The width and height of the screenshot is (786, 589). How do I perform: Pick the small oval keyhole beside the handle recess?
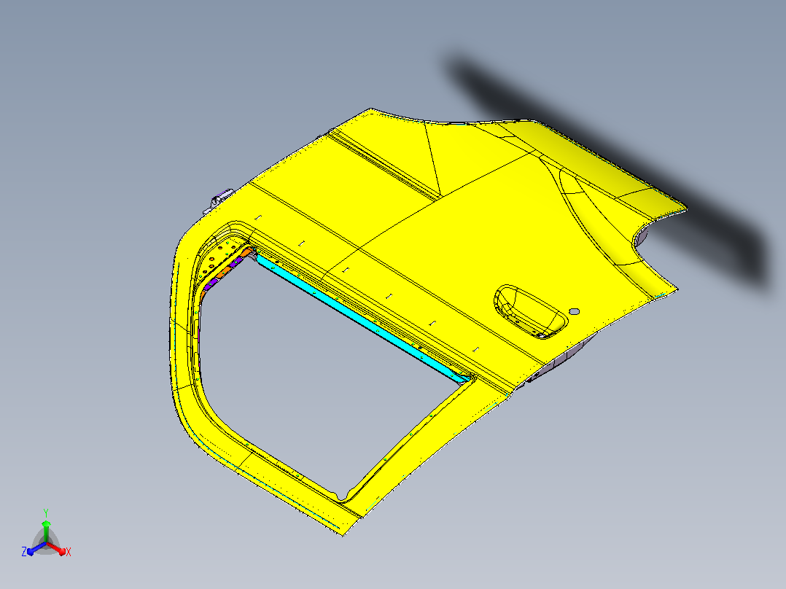(x=575, y=311)
